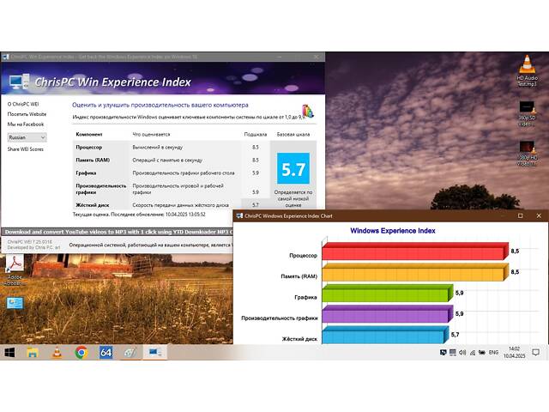Click the monitor icon in system tray
Screen dimensions: 549x412
443,353
